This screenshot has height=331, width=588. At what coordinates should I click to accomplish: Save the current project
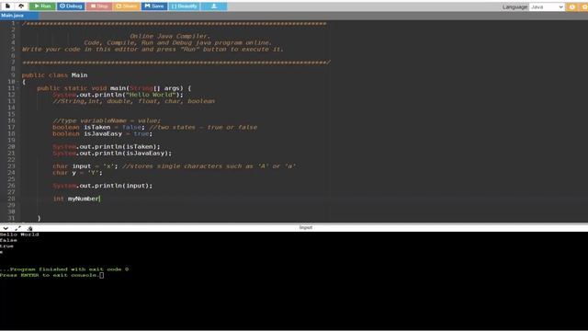(x=154, y=6)
